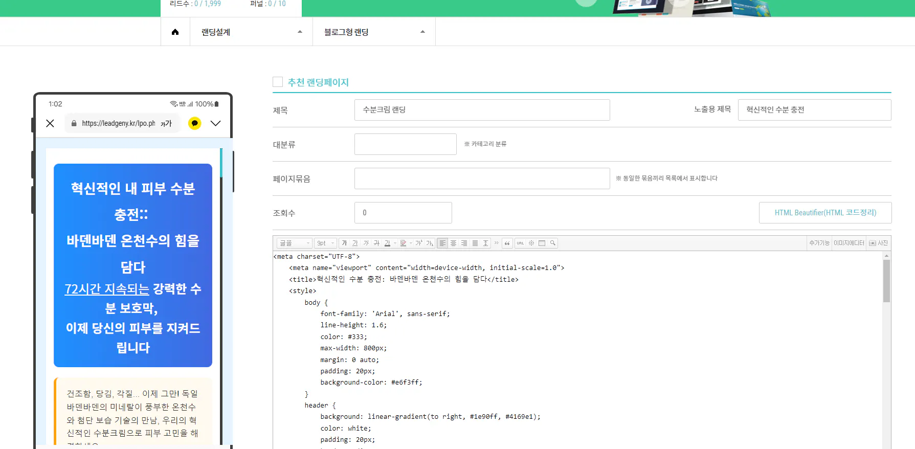
Task: Click the 72시간 지속되는 link in preview
Action: [x=107, y=289]
